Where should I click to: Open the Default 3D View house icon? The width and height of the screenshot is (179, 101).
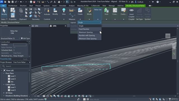pyautogui.click(x=59, y=2)
